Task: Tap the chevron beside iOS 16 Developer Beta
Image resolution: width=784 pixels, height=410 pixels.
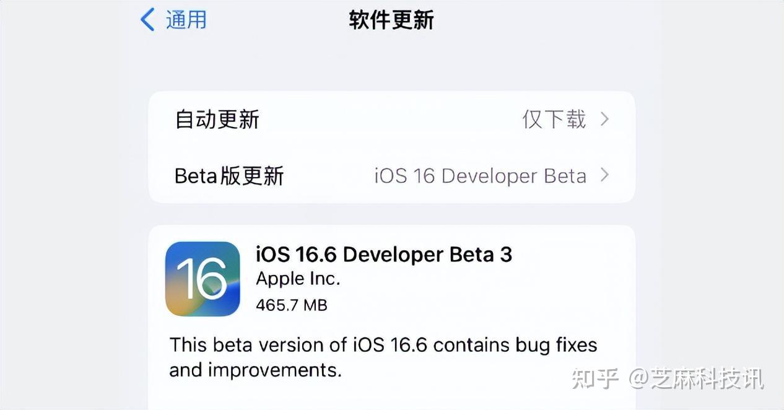Action: coord(605,176)
